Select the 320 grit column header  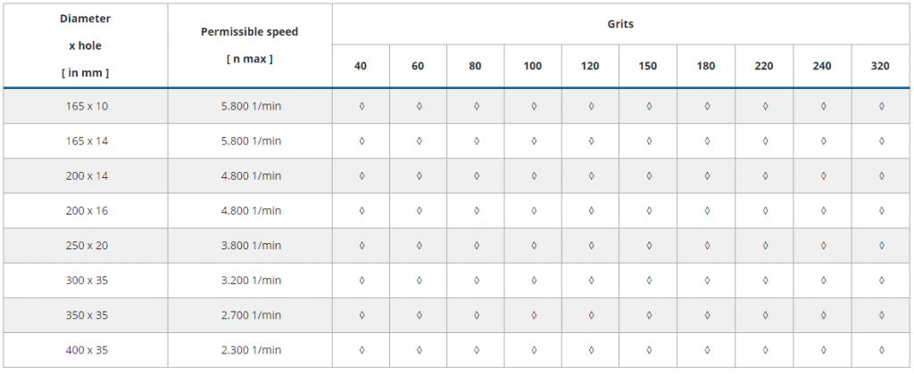(880, 66)
